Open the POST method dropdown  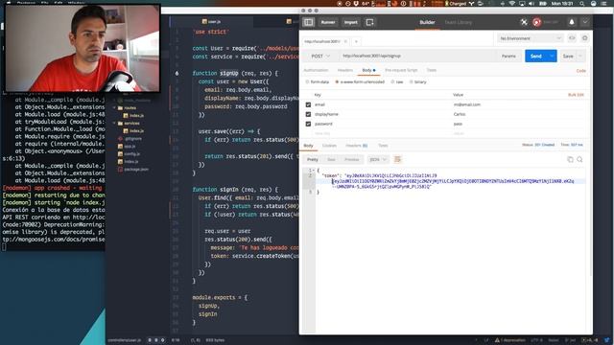pos(320,56)
